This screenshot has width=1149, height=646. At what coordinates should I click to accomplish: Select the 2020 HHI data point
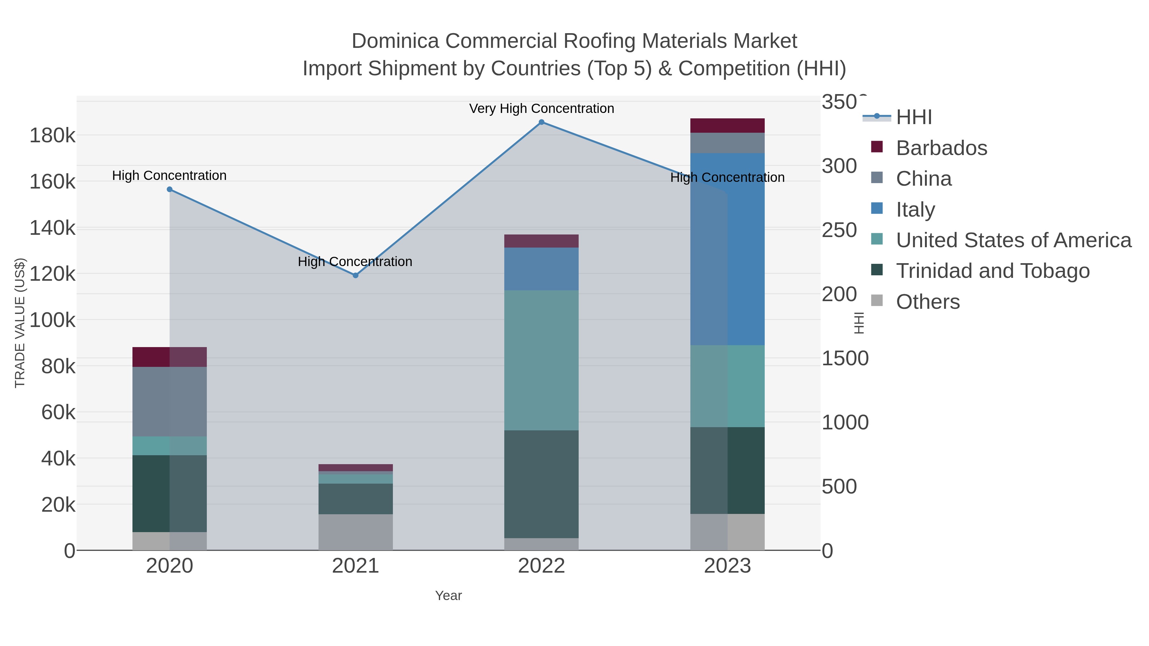click(169, 189)
